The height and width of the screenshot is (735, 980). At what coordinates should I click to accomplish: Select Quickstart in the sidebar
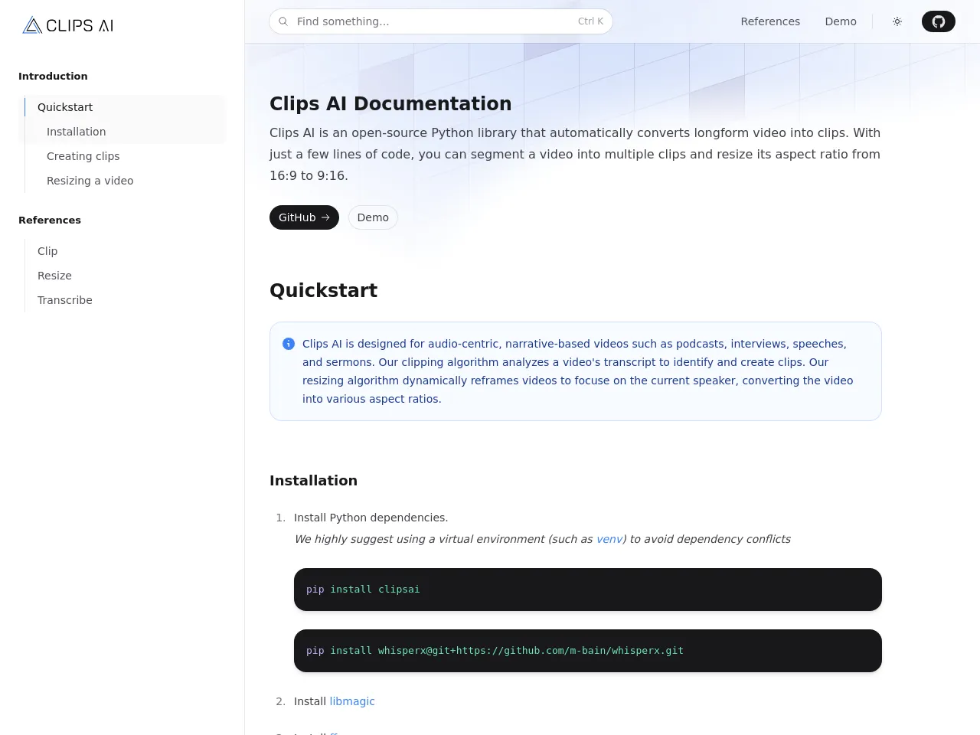coord(65,107)
